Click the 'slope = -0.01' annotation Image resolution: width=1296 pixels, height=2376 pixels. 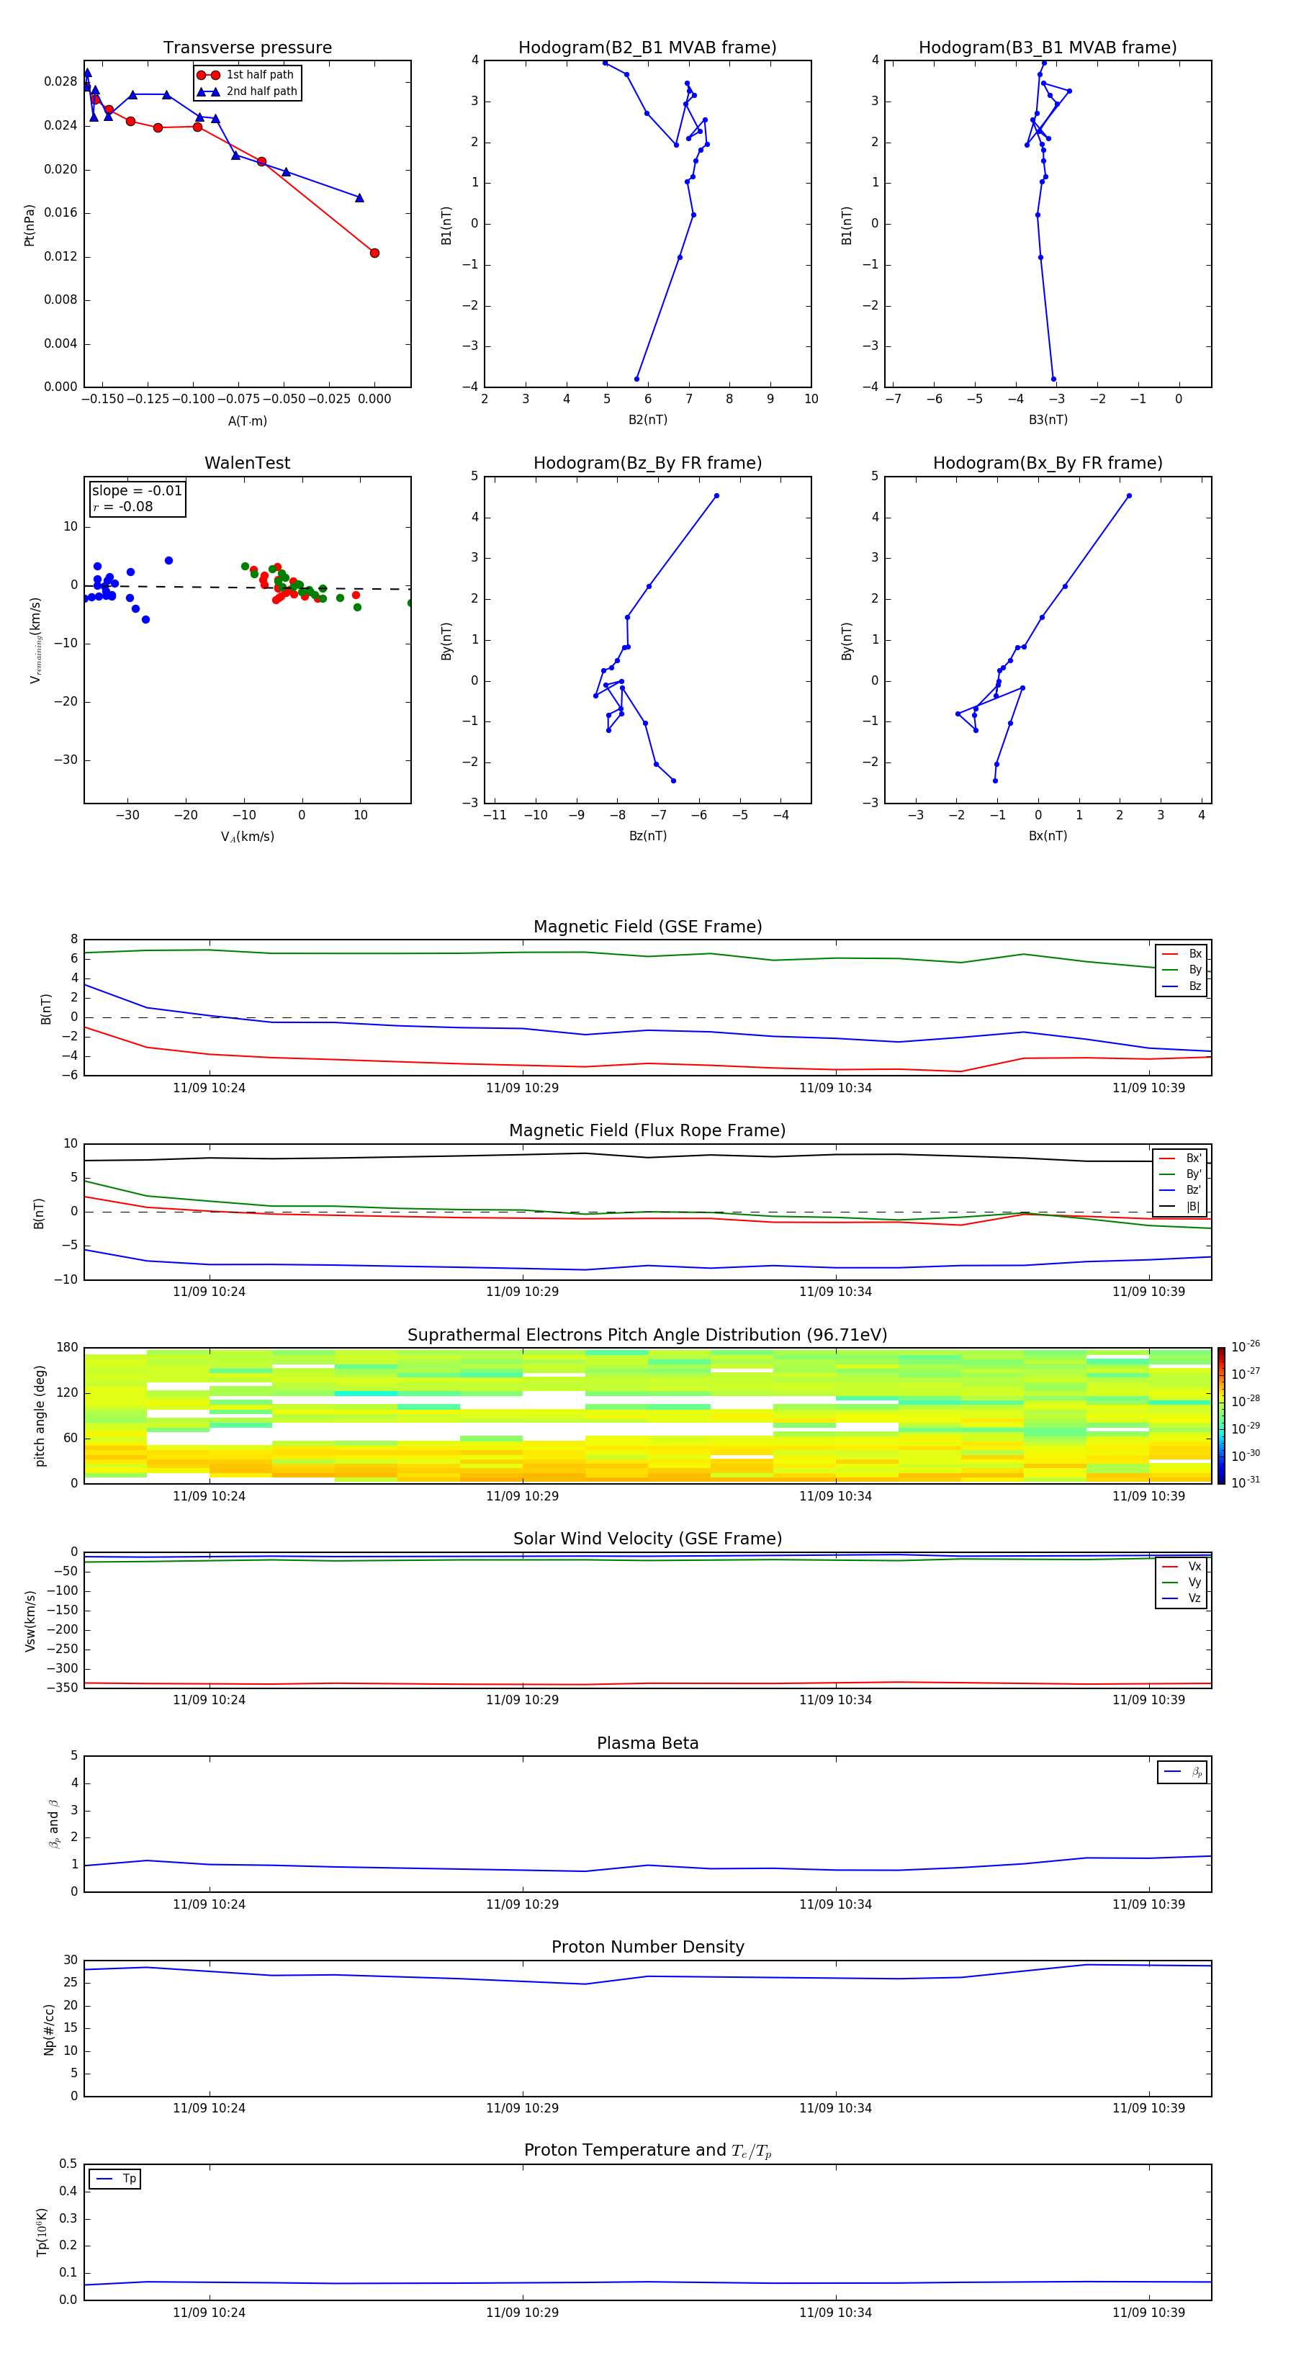coord(138,491)
